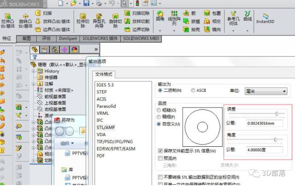The width and height of the screenshot is (295, 186).
Task: Expand the manager tabs with the » chevron
Action: 96,49
